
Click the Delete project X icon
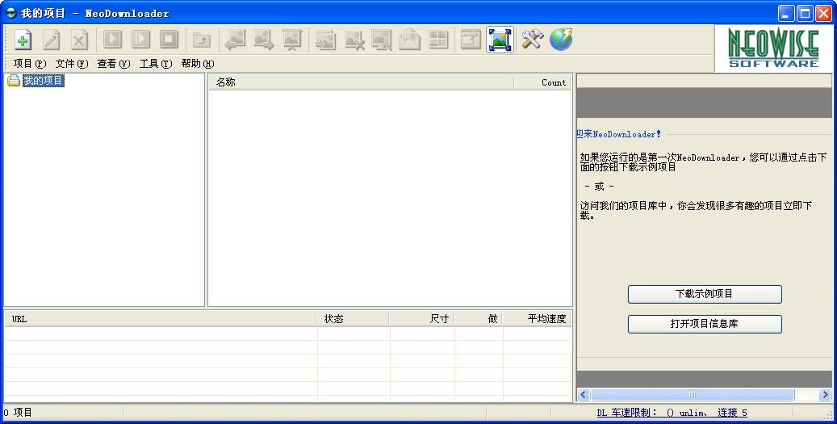point(80,40)
